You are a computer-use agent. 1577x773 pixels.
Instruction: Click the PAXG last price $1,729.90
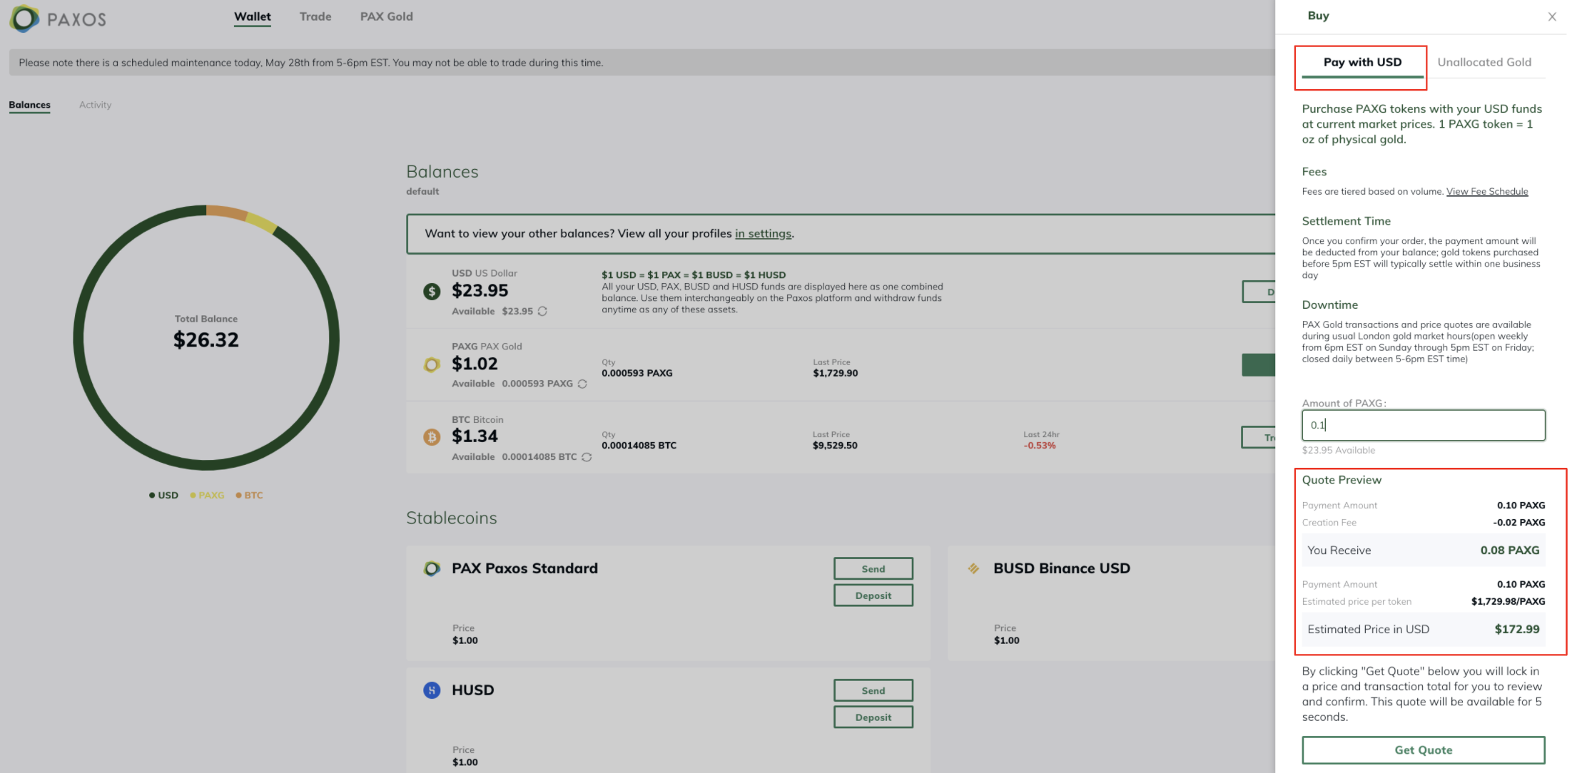click(x=836, y=373)
